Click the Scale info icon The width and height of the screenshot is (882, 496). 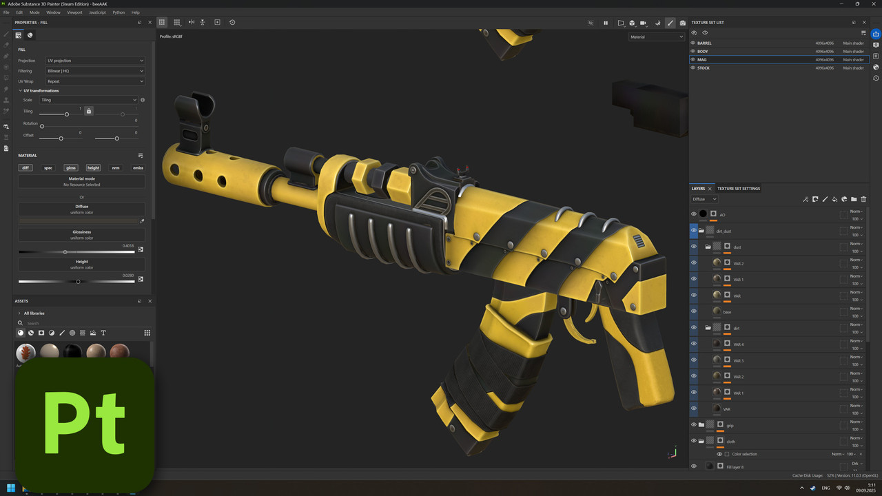coord(143,100)
